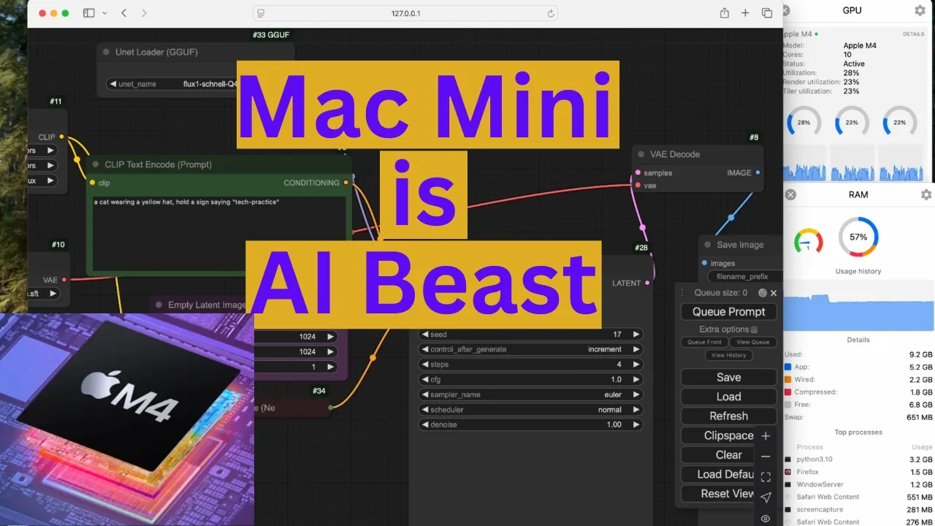This screenshot has height=526, width=935.
Task: Show the Safari tab overview icon
Action: tap(767, 13)
